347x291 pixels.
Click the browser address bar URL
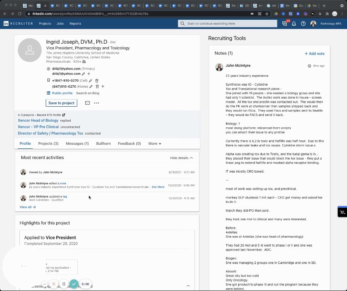[90, 14]
